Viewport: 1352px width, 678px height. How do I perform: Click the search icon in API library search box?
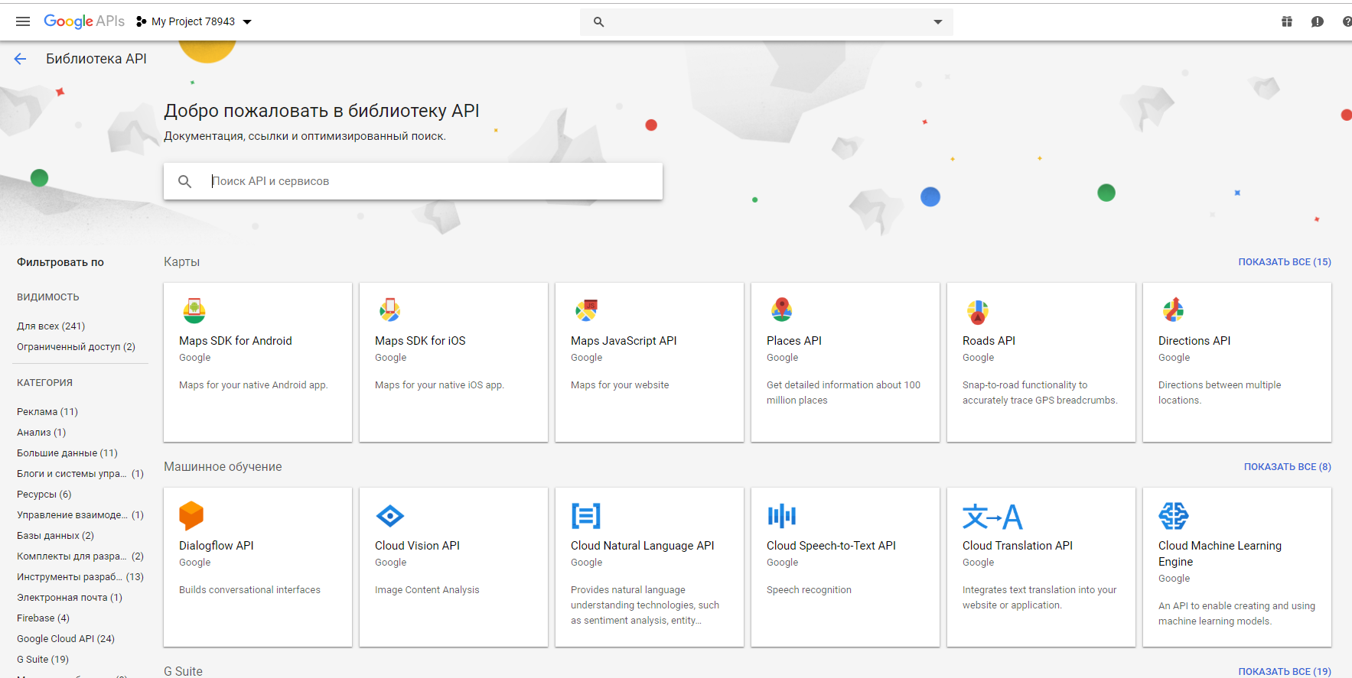click(185, 181)
